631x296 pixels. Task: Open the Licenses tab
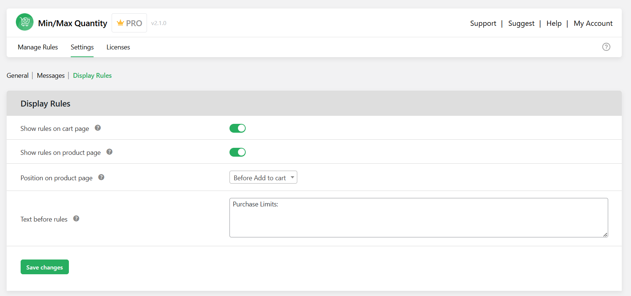point(118,47)
